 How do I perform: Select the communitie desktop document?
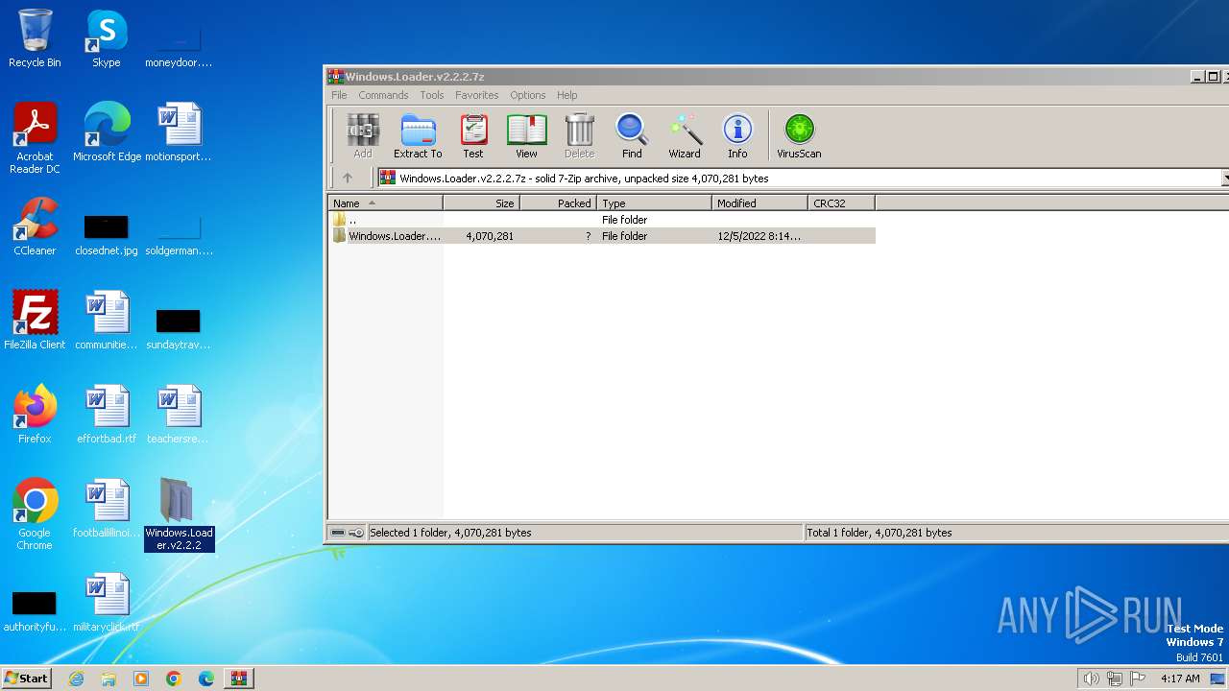(x=107, y=321)
